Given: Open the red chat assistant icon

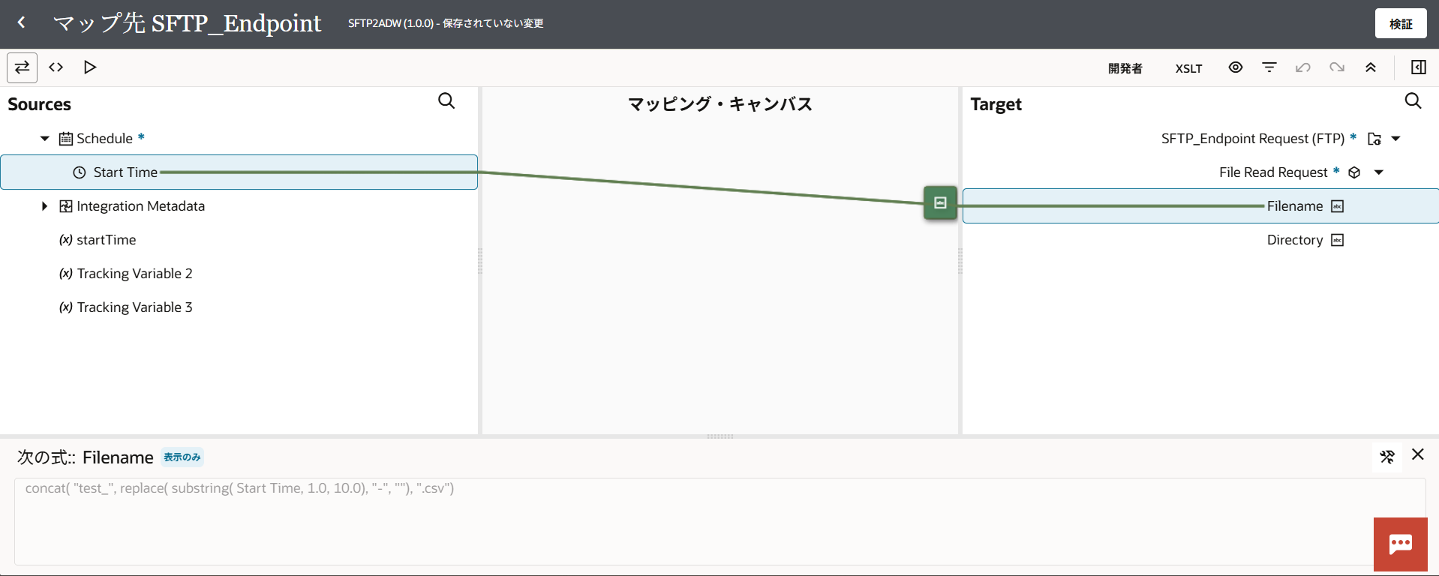Looking at the screenshot, I should click(1401, 544).
